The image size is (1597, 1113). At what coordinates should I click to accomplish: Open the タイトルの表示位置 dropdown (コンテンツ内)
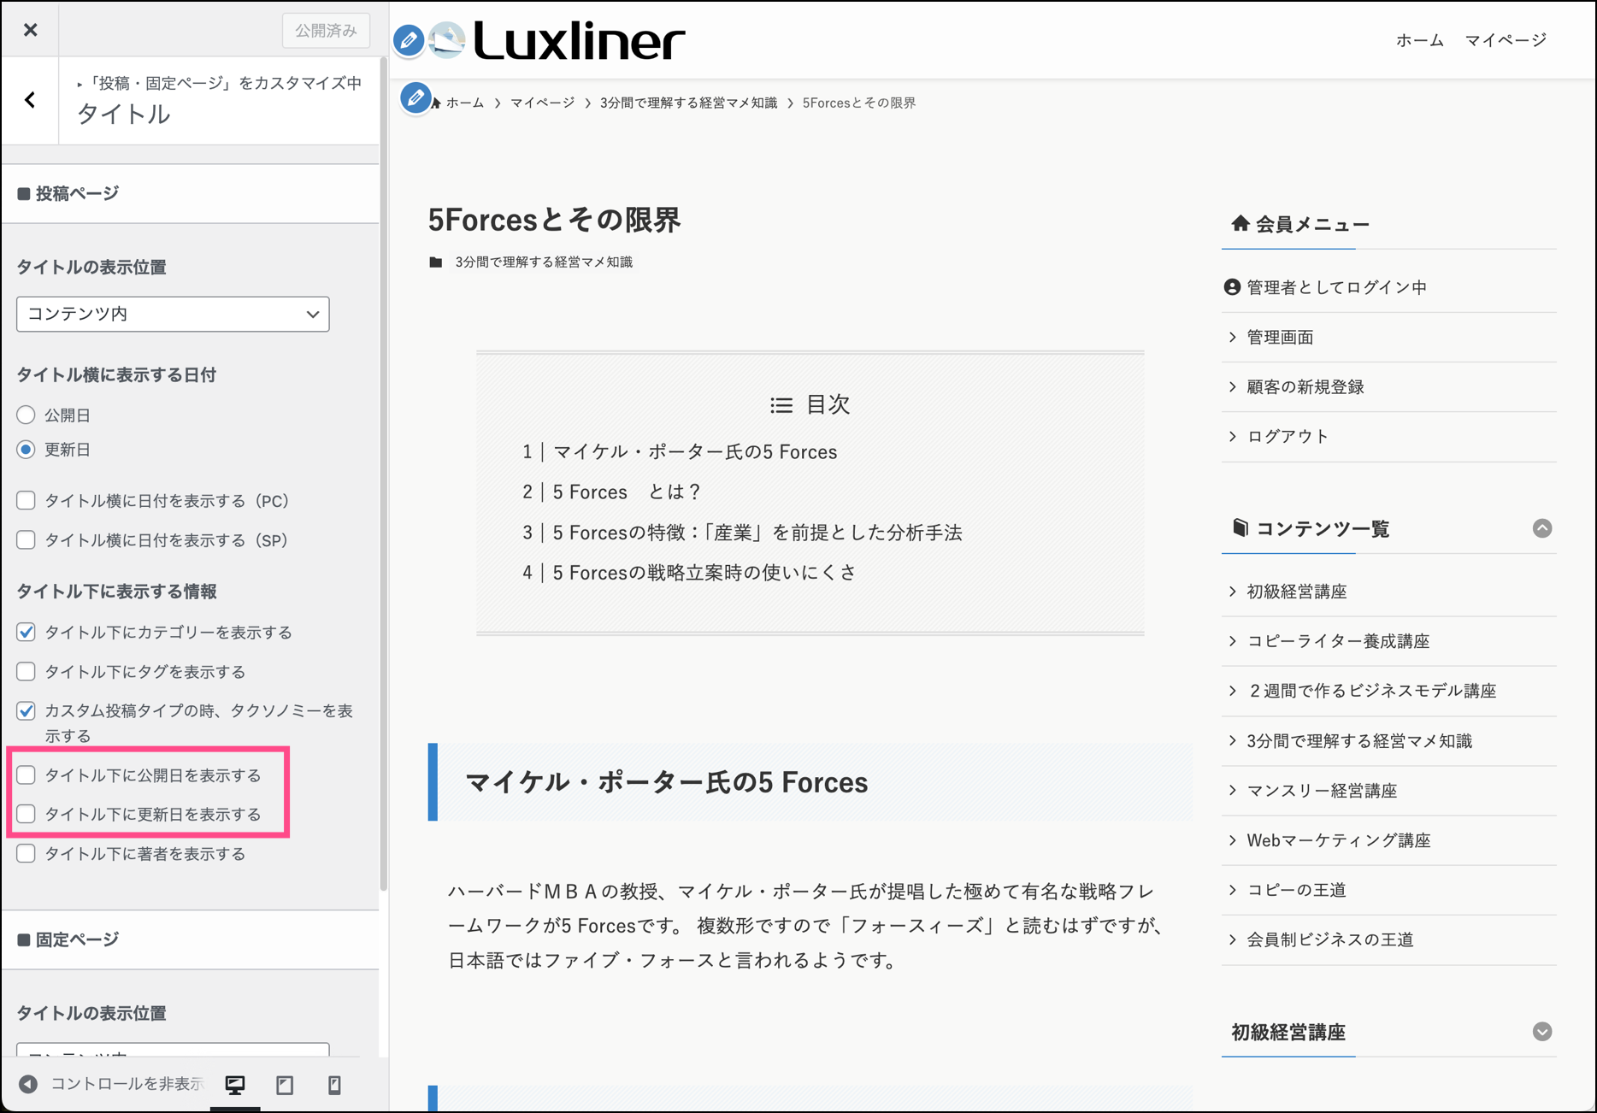tap(173, 315)
